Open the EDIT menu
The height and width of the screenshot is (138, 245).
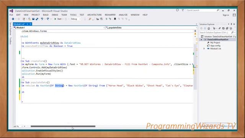click(x=18, y=15)
